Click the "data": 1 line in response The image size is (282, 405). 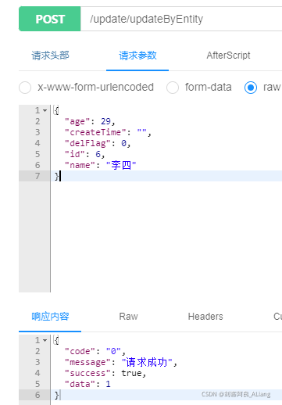click(87, 384)
